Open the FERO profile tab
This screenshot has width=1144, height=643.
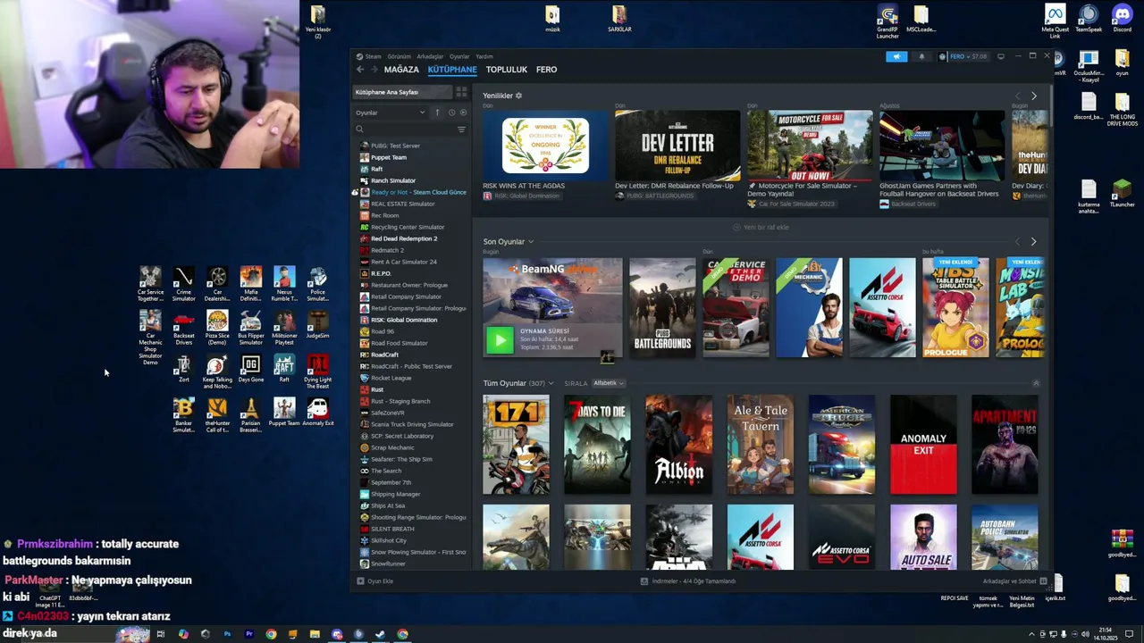click(x=546, y=70)
